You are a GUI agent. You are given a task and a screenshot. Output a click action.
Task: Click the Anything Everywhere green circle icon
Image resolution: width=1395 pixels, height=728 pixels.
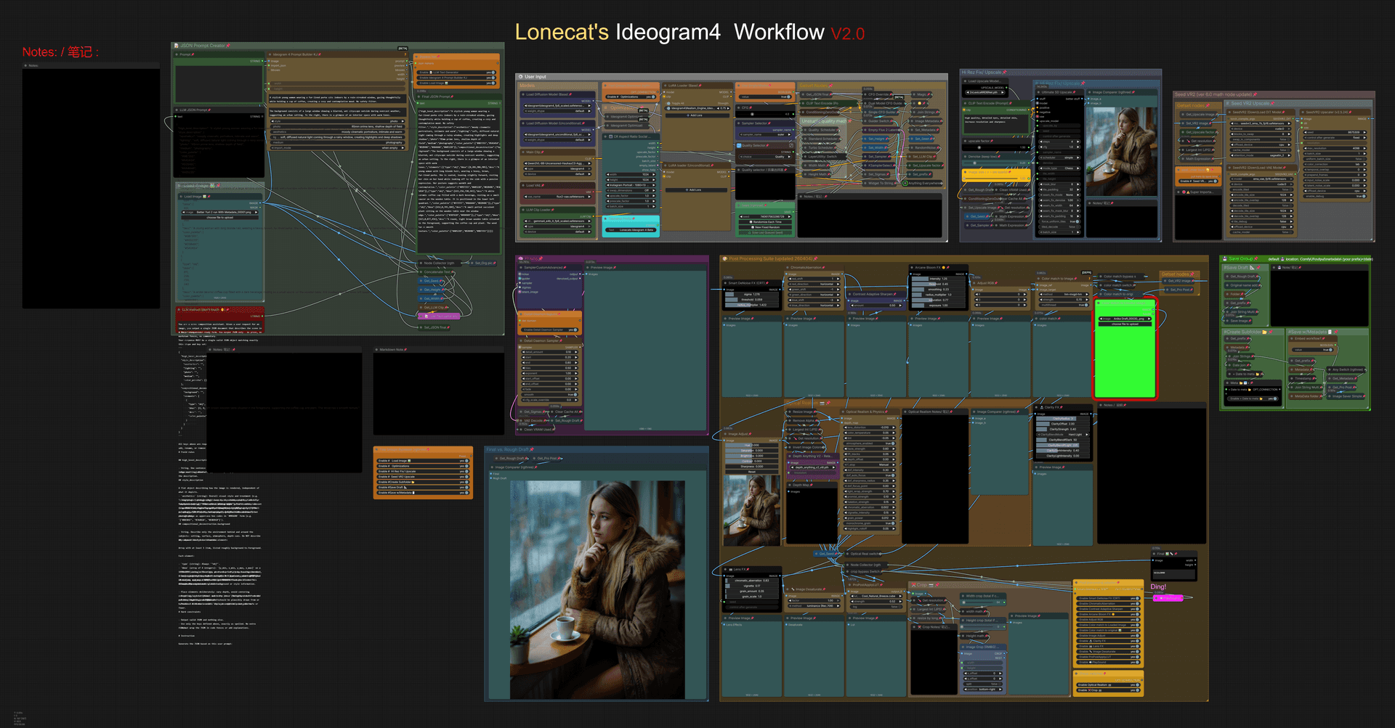(x=905, y=183)
